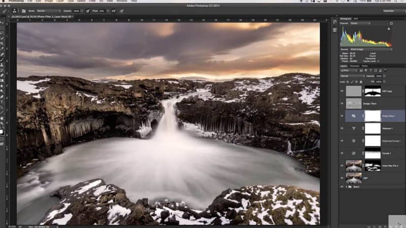Hide the Color Efex Pro 4 layer
Screen dimensions: 406x228
(342, 166)
